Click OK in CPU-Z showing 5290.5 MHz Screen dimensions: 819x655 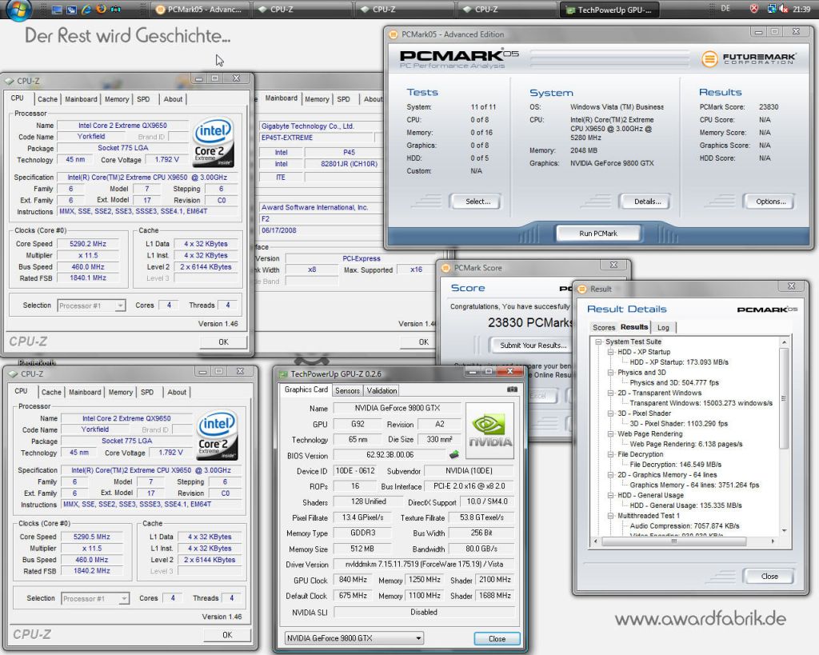[x=227, y=635]
